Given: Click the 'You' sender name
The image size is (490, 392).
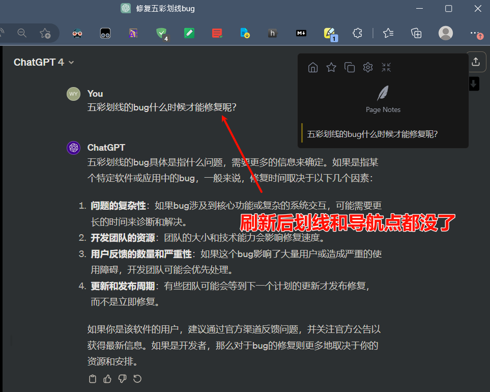Looking at the screenshot, I should point(95,94).
